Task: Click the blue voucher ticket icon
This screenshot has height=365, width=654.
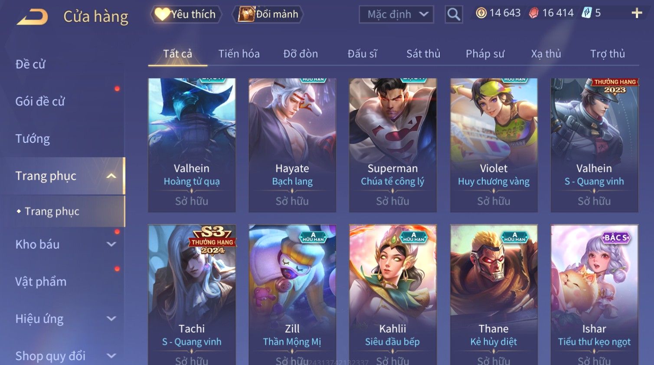Action: click(x=586, y=13)
